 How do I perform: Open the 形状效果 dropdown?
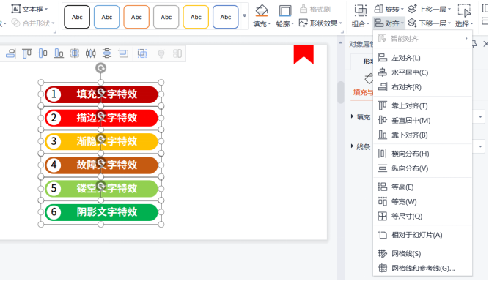[320, 23]
